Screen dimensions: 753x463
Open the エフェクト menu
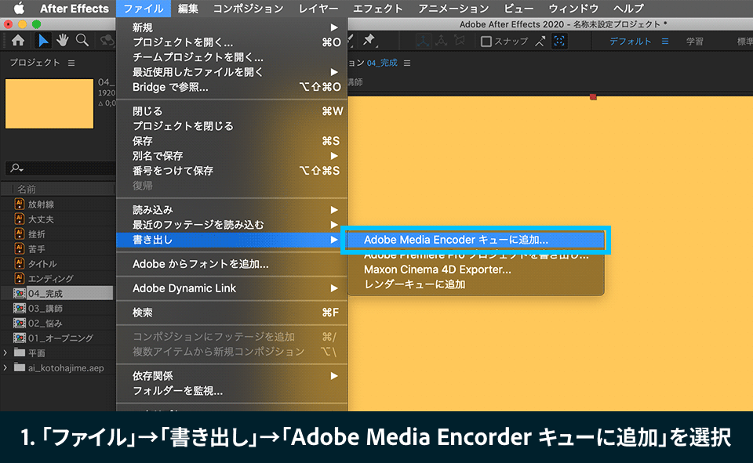click(x=377, y=8)
